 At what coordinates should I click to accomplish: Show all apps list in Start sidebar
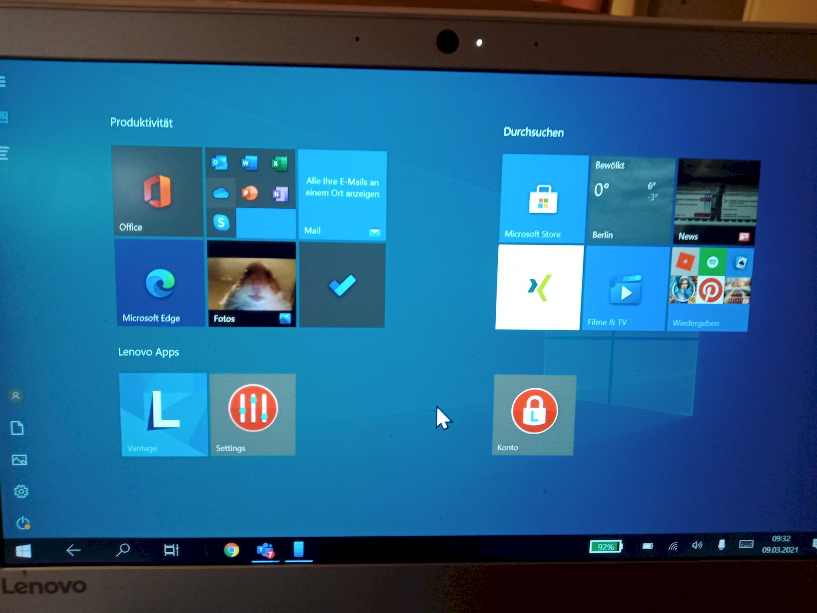click(x=4, y=153)
